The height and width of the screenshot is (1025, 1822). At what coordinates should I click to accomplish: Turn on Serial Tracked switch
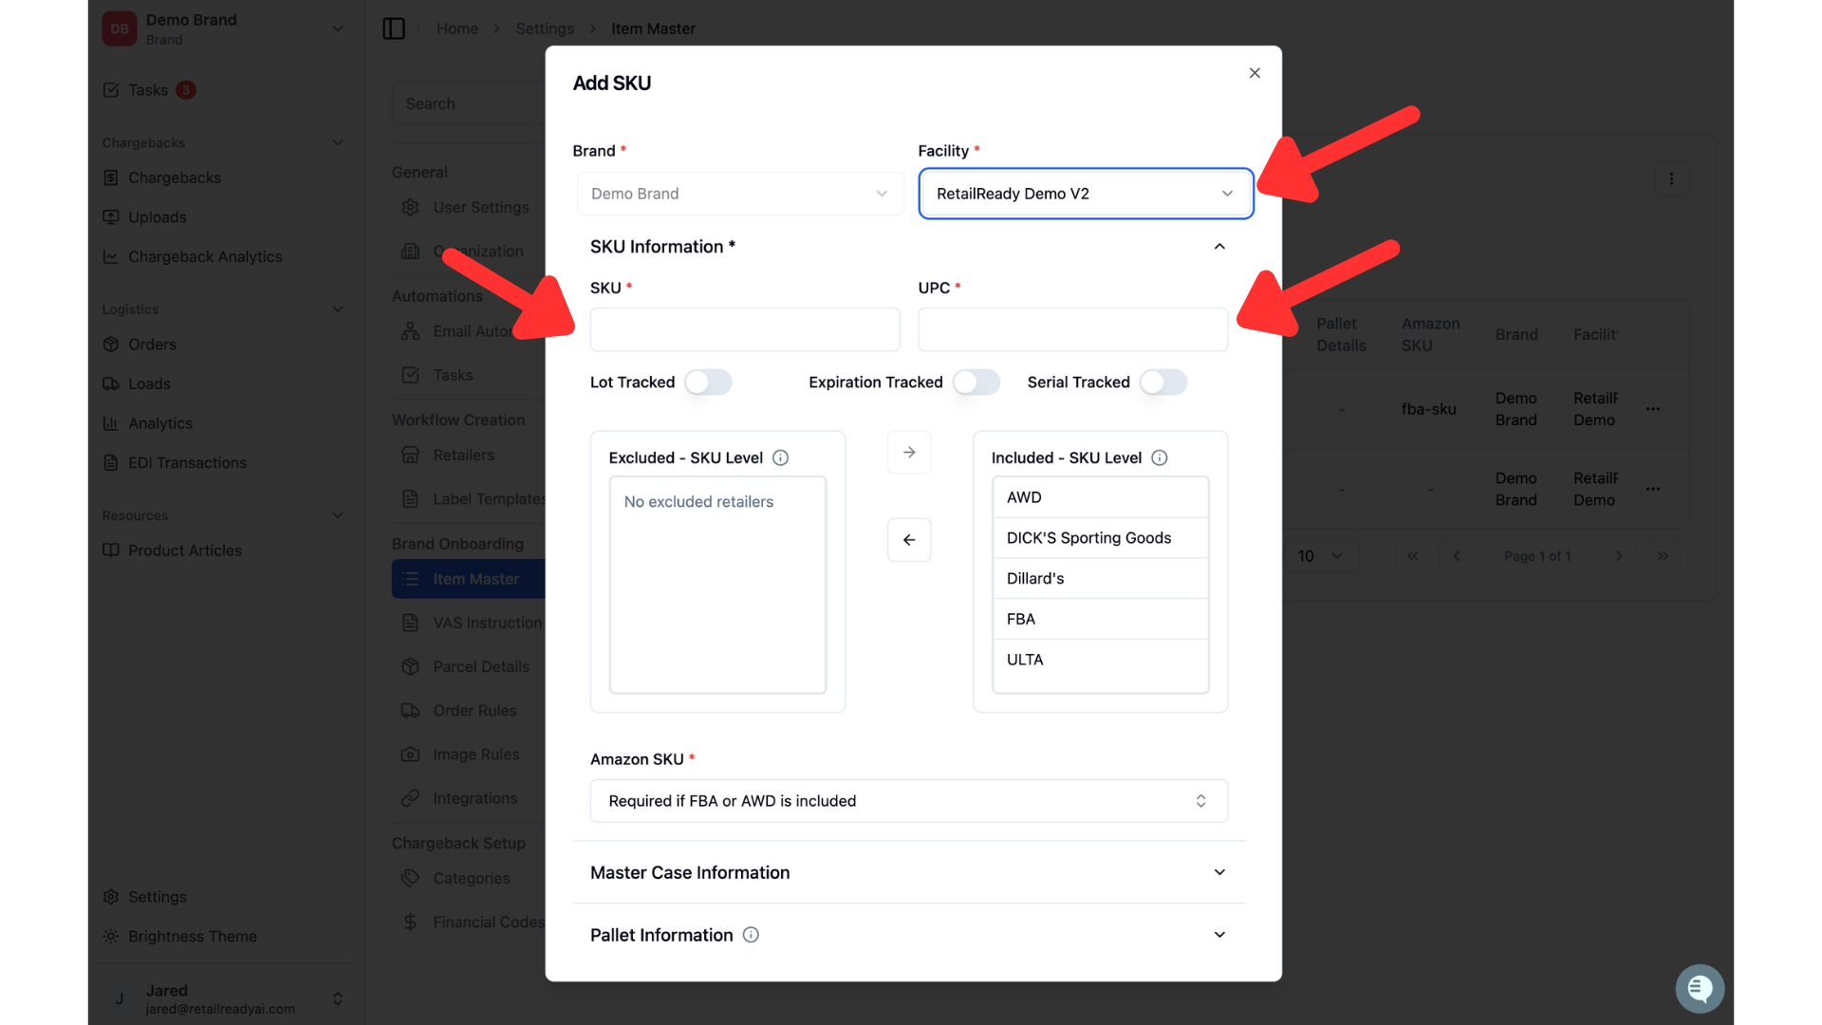[x=1163, y=382]
